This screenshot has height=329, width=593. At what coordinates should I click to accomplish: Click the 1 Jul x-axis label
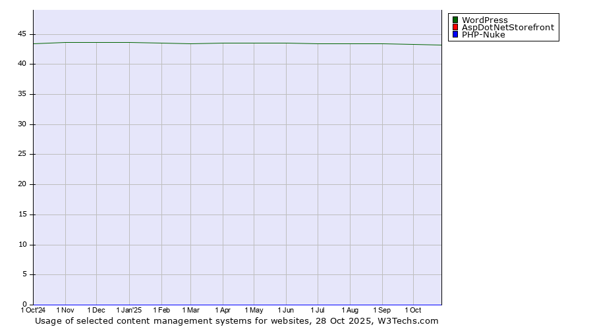point(318,310)
